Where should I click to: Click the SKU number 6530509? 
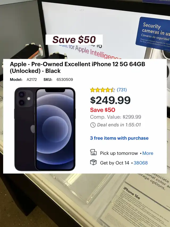click(65, 80)
